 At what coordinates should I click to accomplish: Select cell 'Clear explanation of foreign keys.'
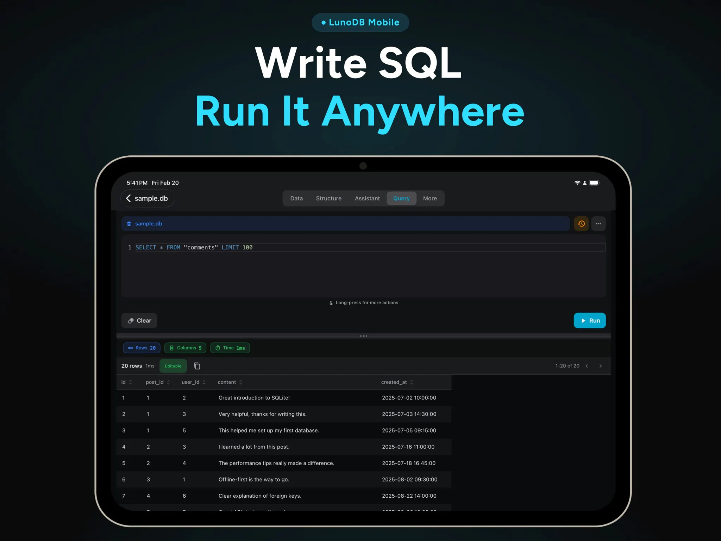coord(260,496)
